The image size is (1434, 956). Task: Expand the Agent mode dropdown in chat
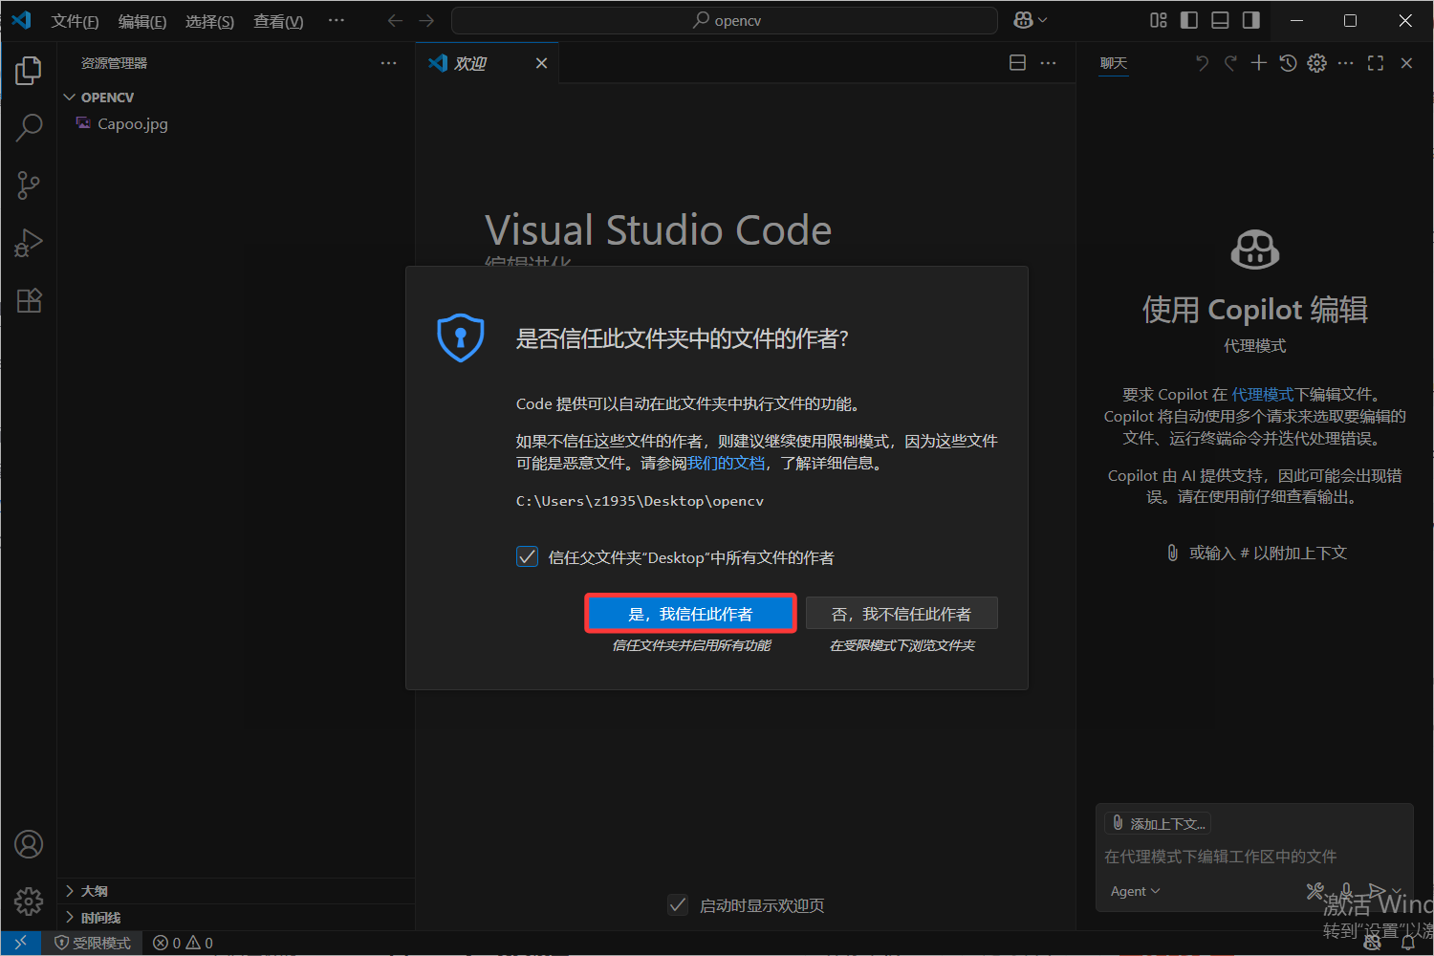pos(1135,890)
